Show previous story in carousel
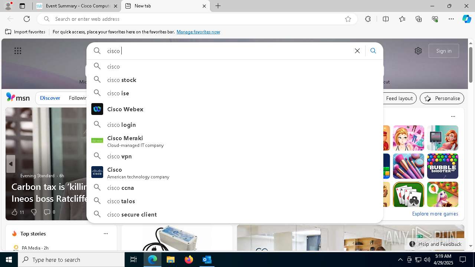This screenshot has height=267, width=475. coord(11,164)
